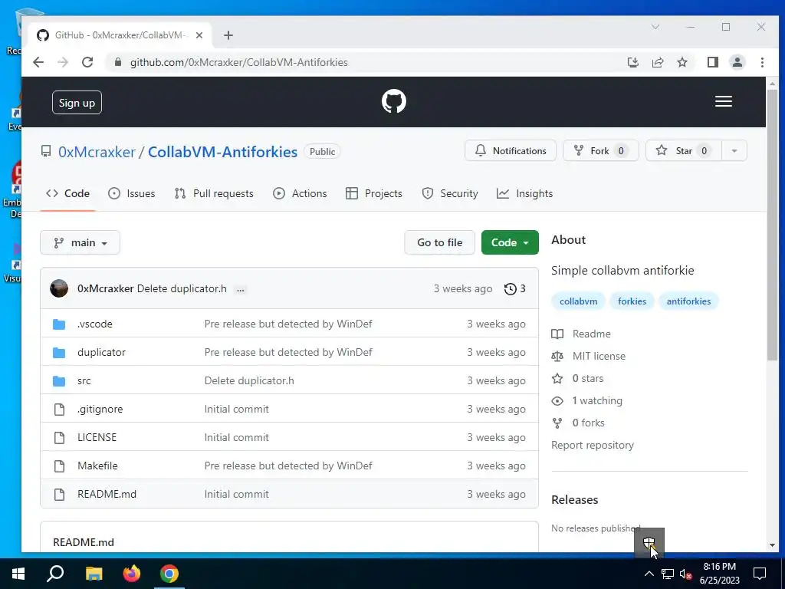
Task: Go back with browser back arrow
Action: click(x=38, y=62)
